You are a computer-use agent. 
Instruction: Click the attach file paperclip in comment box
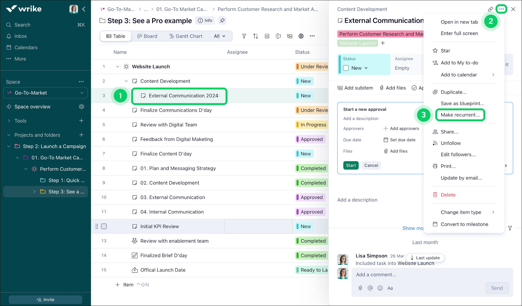pyautogui.click(x=360, y=288)
